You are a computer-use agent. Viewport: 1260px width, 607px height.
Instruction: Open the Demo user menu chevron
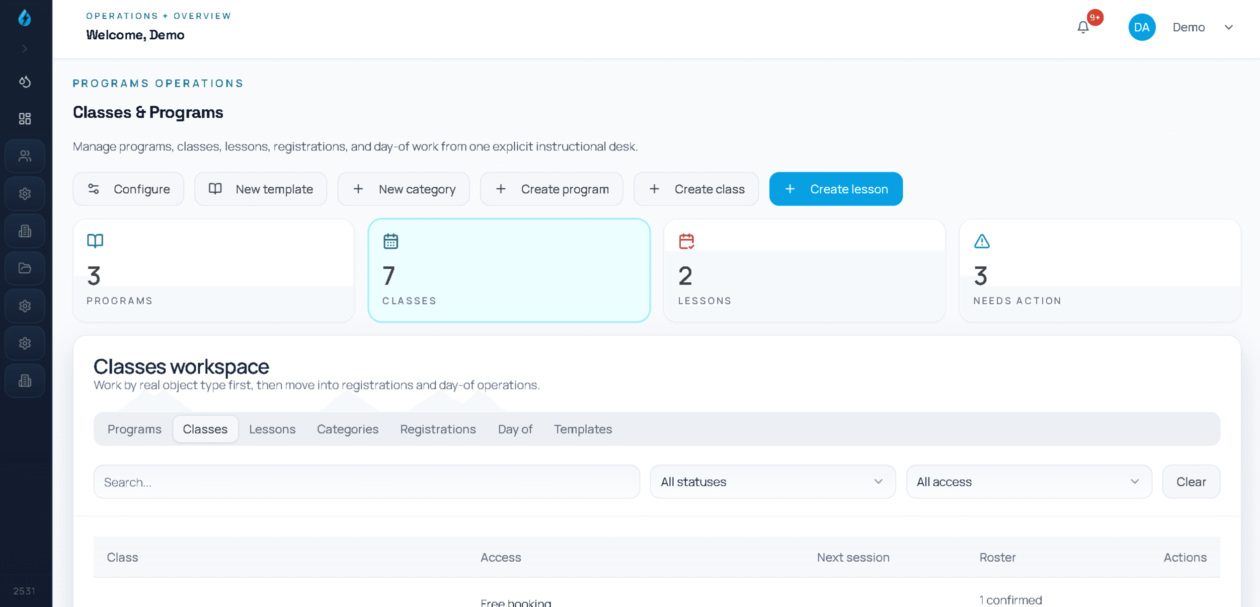click(1228, 27)
